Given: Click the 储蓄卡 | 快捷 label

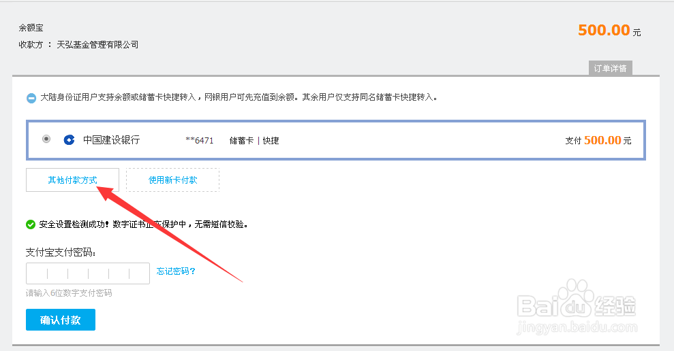Looking at the screenshot, I should click(254, 141).
